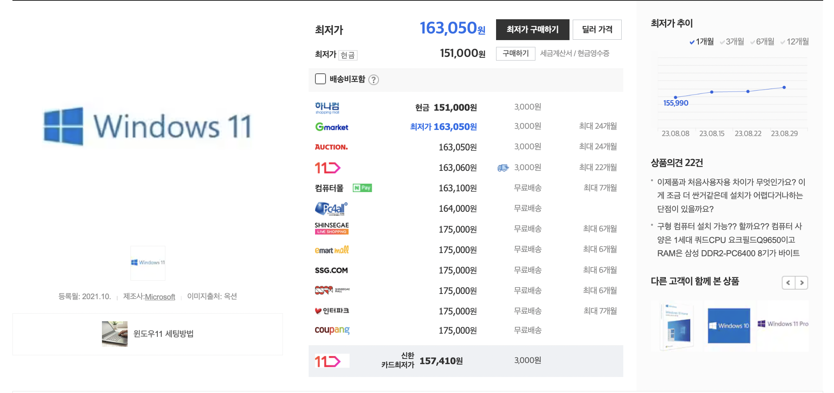The height and width of the screenshot is (393, 834).
Task: Click 11st's 최대 22개월 installment text
Action: coord(598,168)
